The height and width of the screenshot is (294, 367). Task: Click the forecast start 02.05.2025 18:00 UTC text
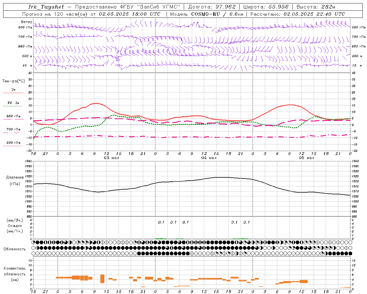[130, 14]
